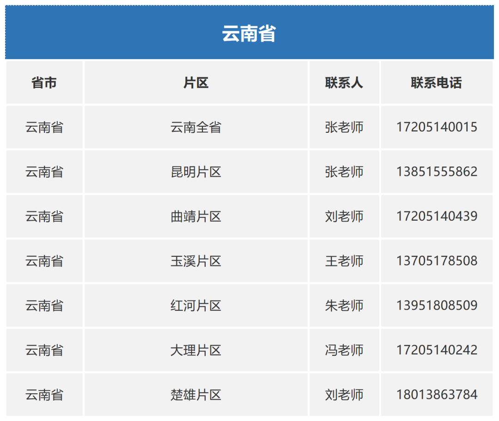This screenshot has height=421, width=499.
Task: Click the 云南全省 region cell
Action: [x=196, y=127]
